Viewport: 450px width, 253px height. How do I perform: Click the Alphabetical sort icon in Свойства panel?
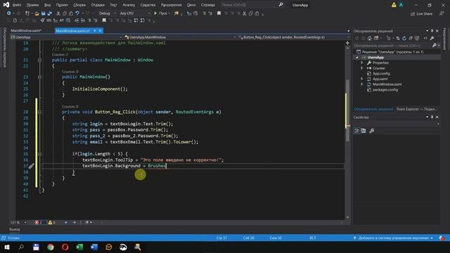point(364,131)
